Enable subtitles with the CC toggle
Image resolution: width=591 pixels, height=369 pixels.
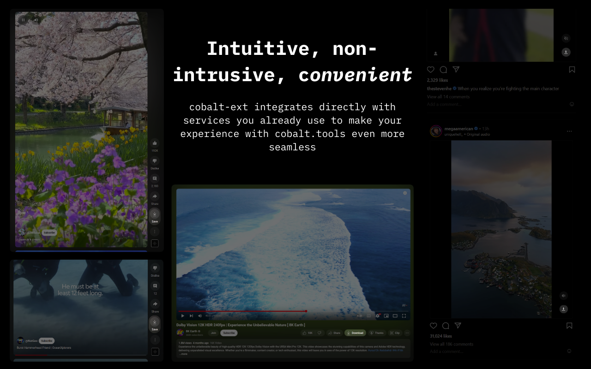pyautogui.click(x=369, y=316)
